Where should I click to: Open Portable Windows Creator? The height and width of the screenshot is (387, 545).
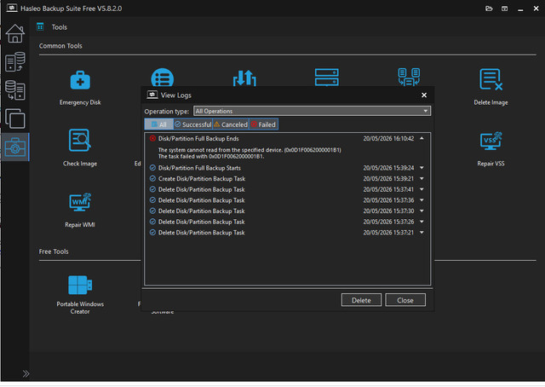80,294
